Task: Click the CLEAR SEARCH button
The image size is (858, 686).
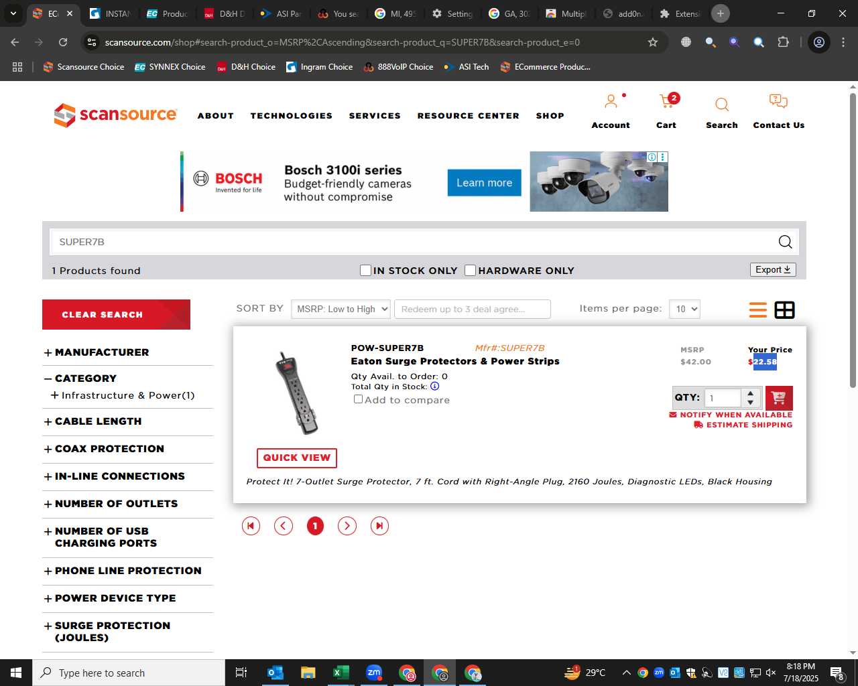Action: 116,314
